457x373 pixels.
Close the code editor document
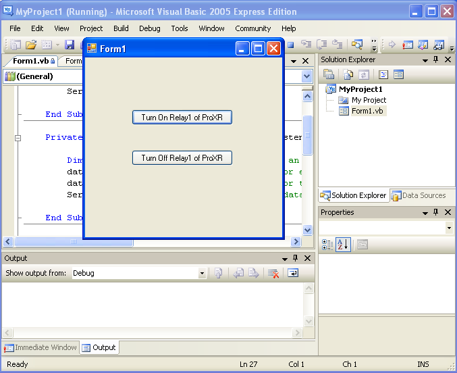305,61
